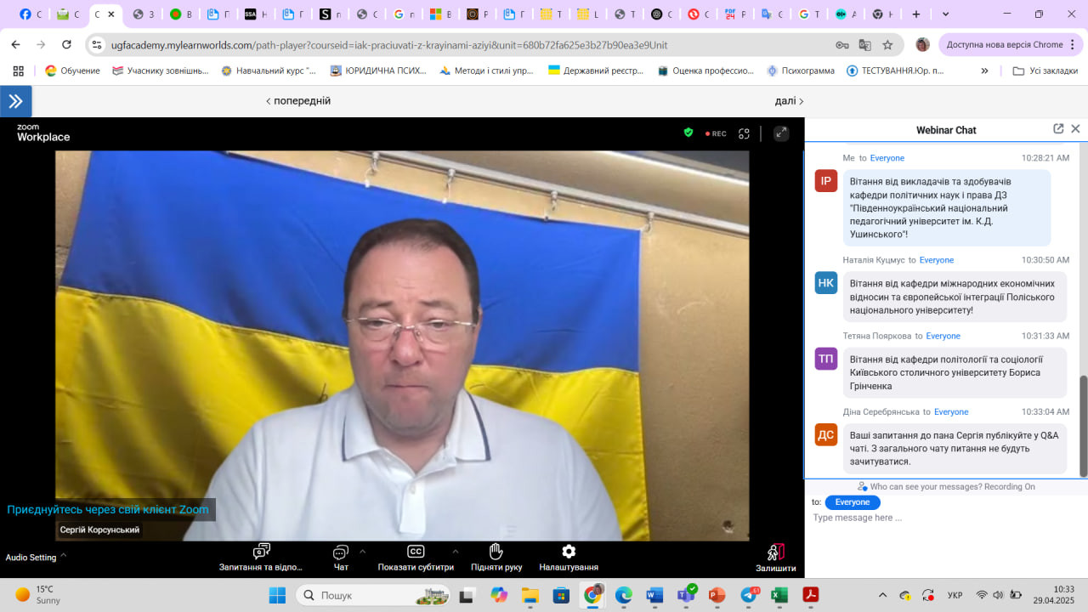The image size is (1088, 612).
Task: Enter fullscreen using the expand arrows icon
Action: (781, 133)
